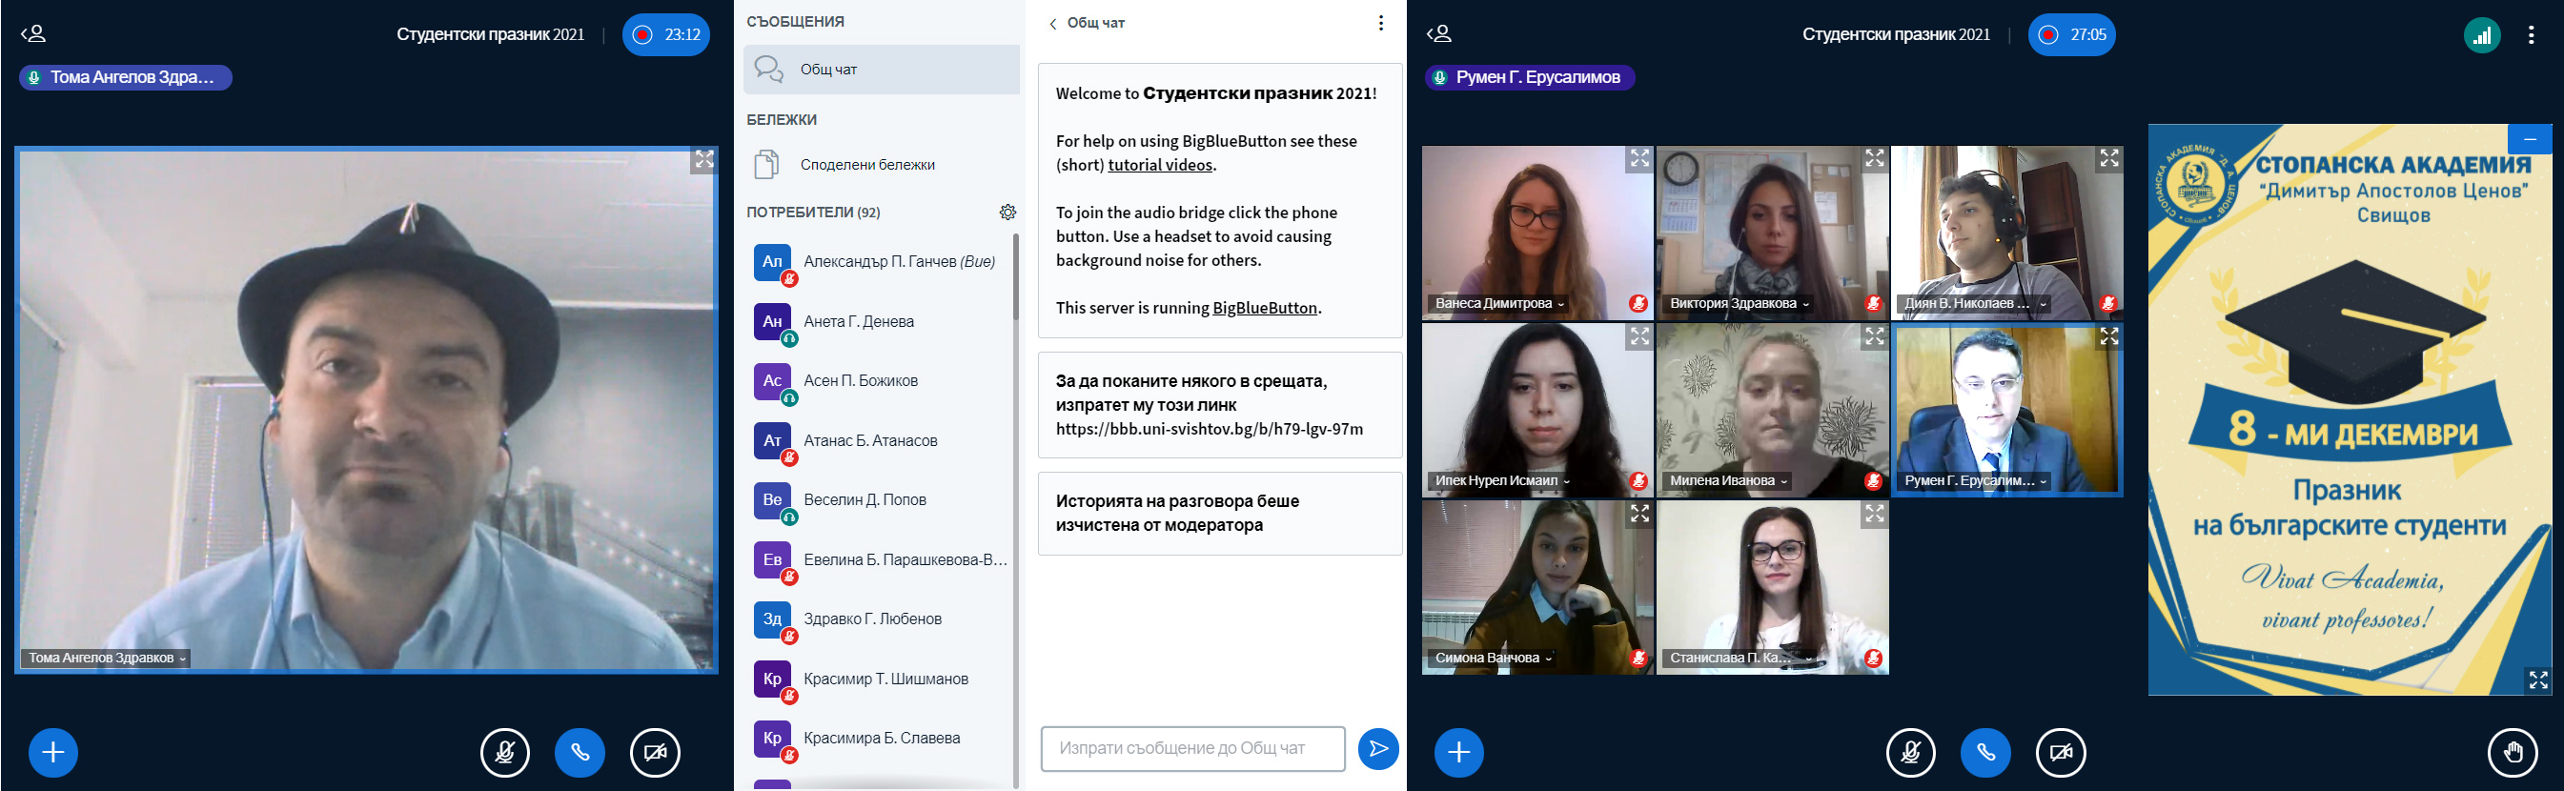Screen dimensions: 2564x791
Task: Open Милена Иванова name dropdown
Action: (x=1728, y=480)
